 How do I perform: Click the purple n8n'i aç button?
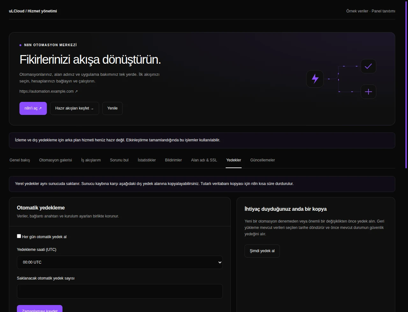pyautogui.click(x=33, y=108)
